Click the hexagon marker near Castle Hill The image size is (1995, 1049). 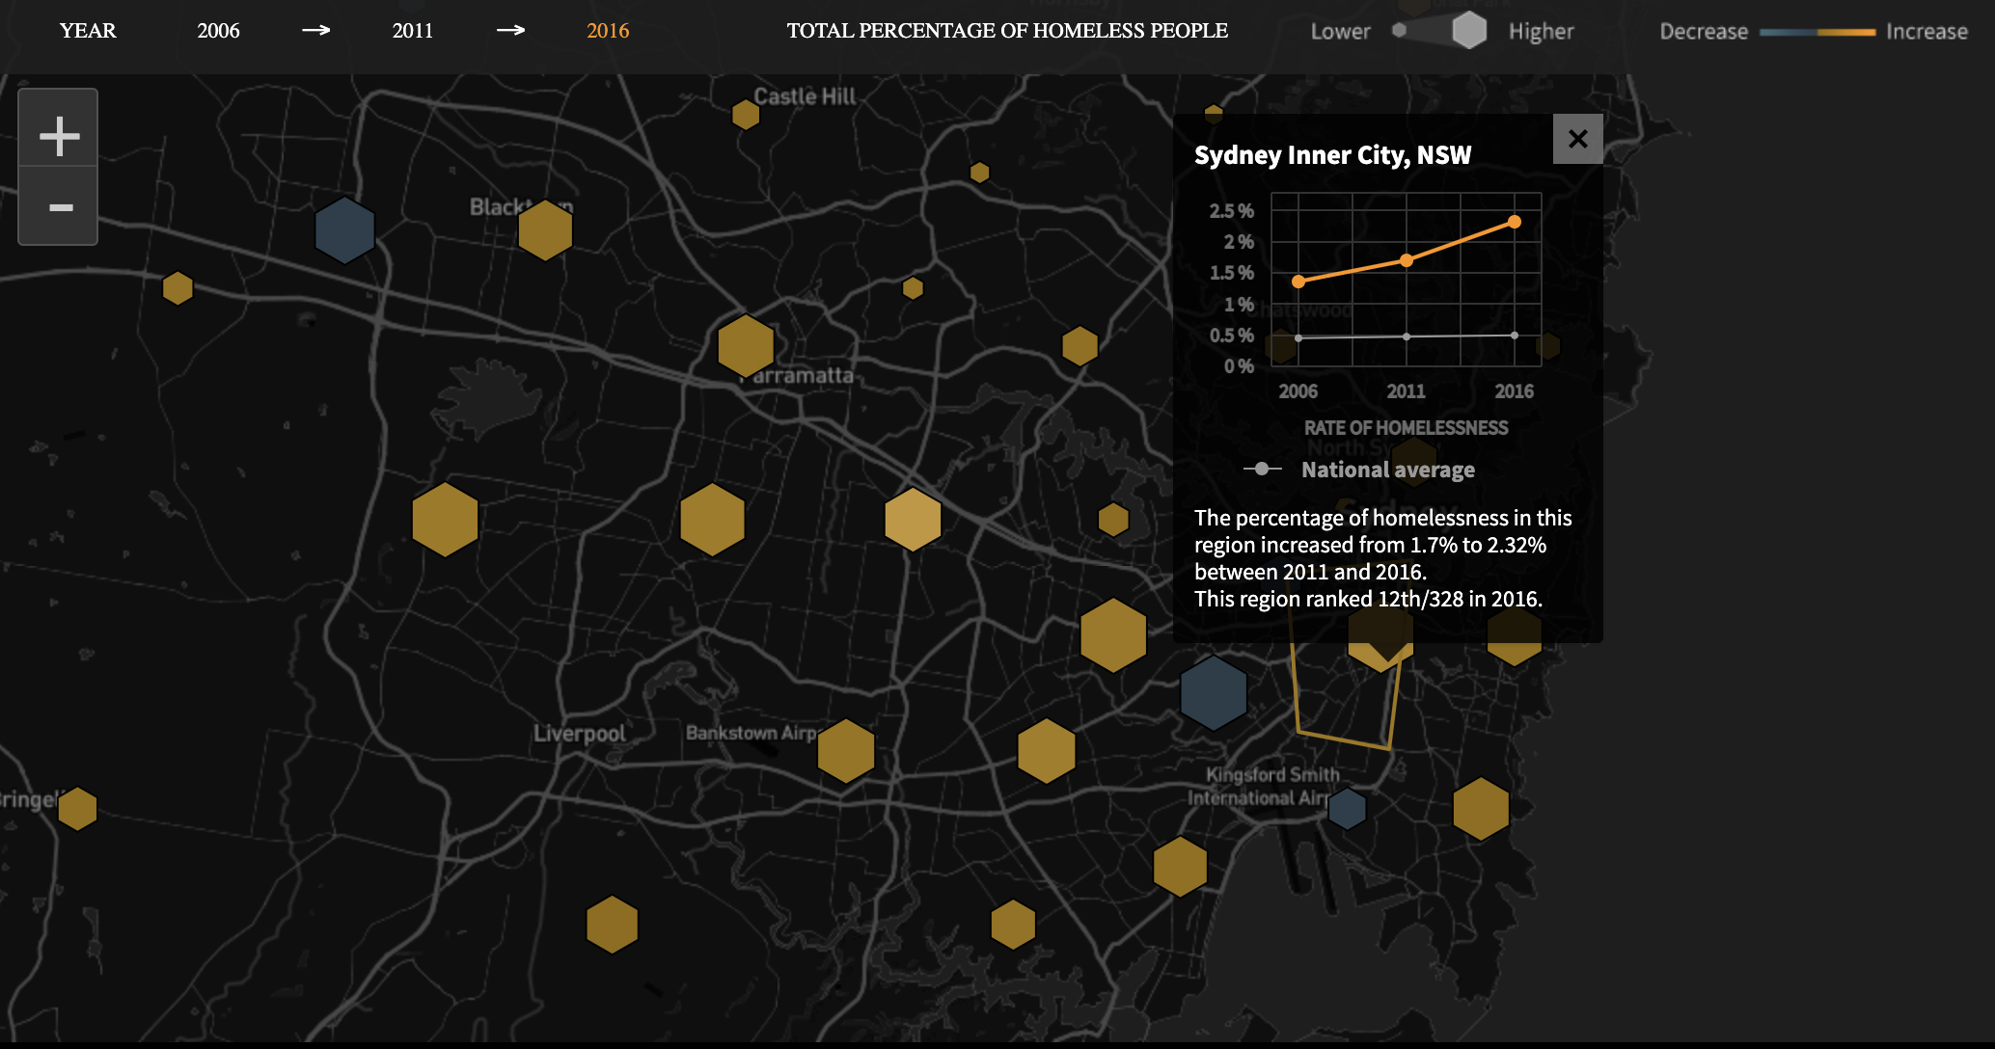click(746, 115)
